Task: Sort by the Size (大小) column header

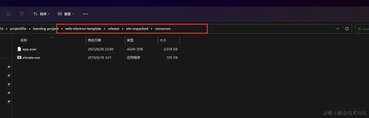Action: pos(163,40)
